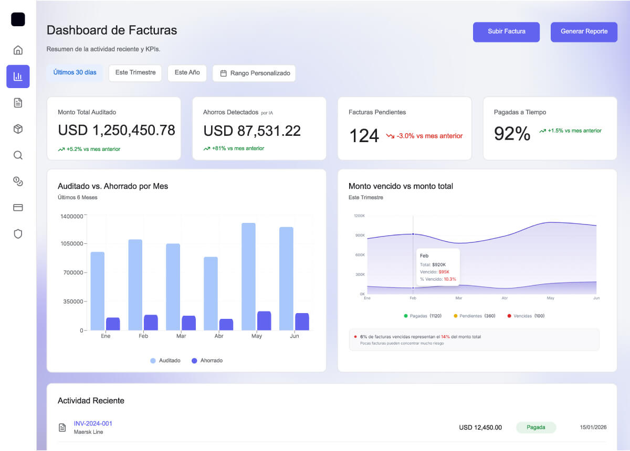Switch to the Este Año filter
630x451 pixels.
[x=187, y=73]
